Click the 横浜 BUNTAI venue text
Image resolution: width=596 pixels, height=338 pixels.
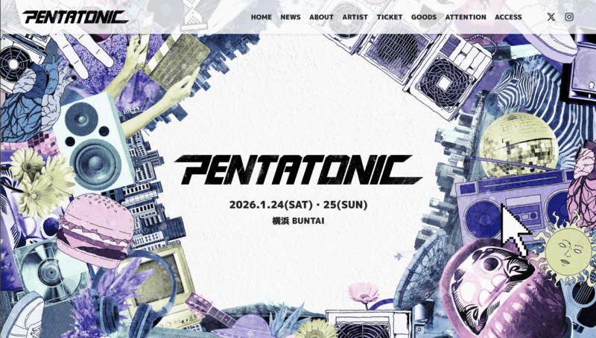tap(298, 220)
